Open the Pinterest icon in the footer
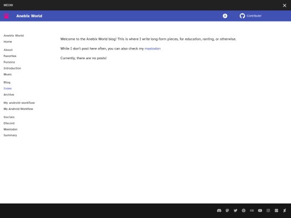Viewport: 291px width, 218px height. (x=244, y=210)
